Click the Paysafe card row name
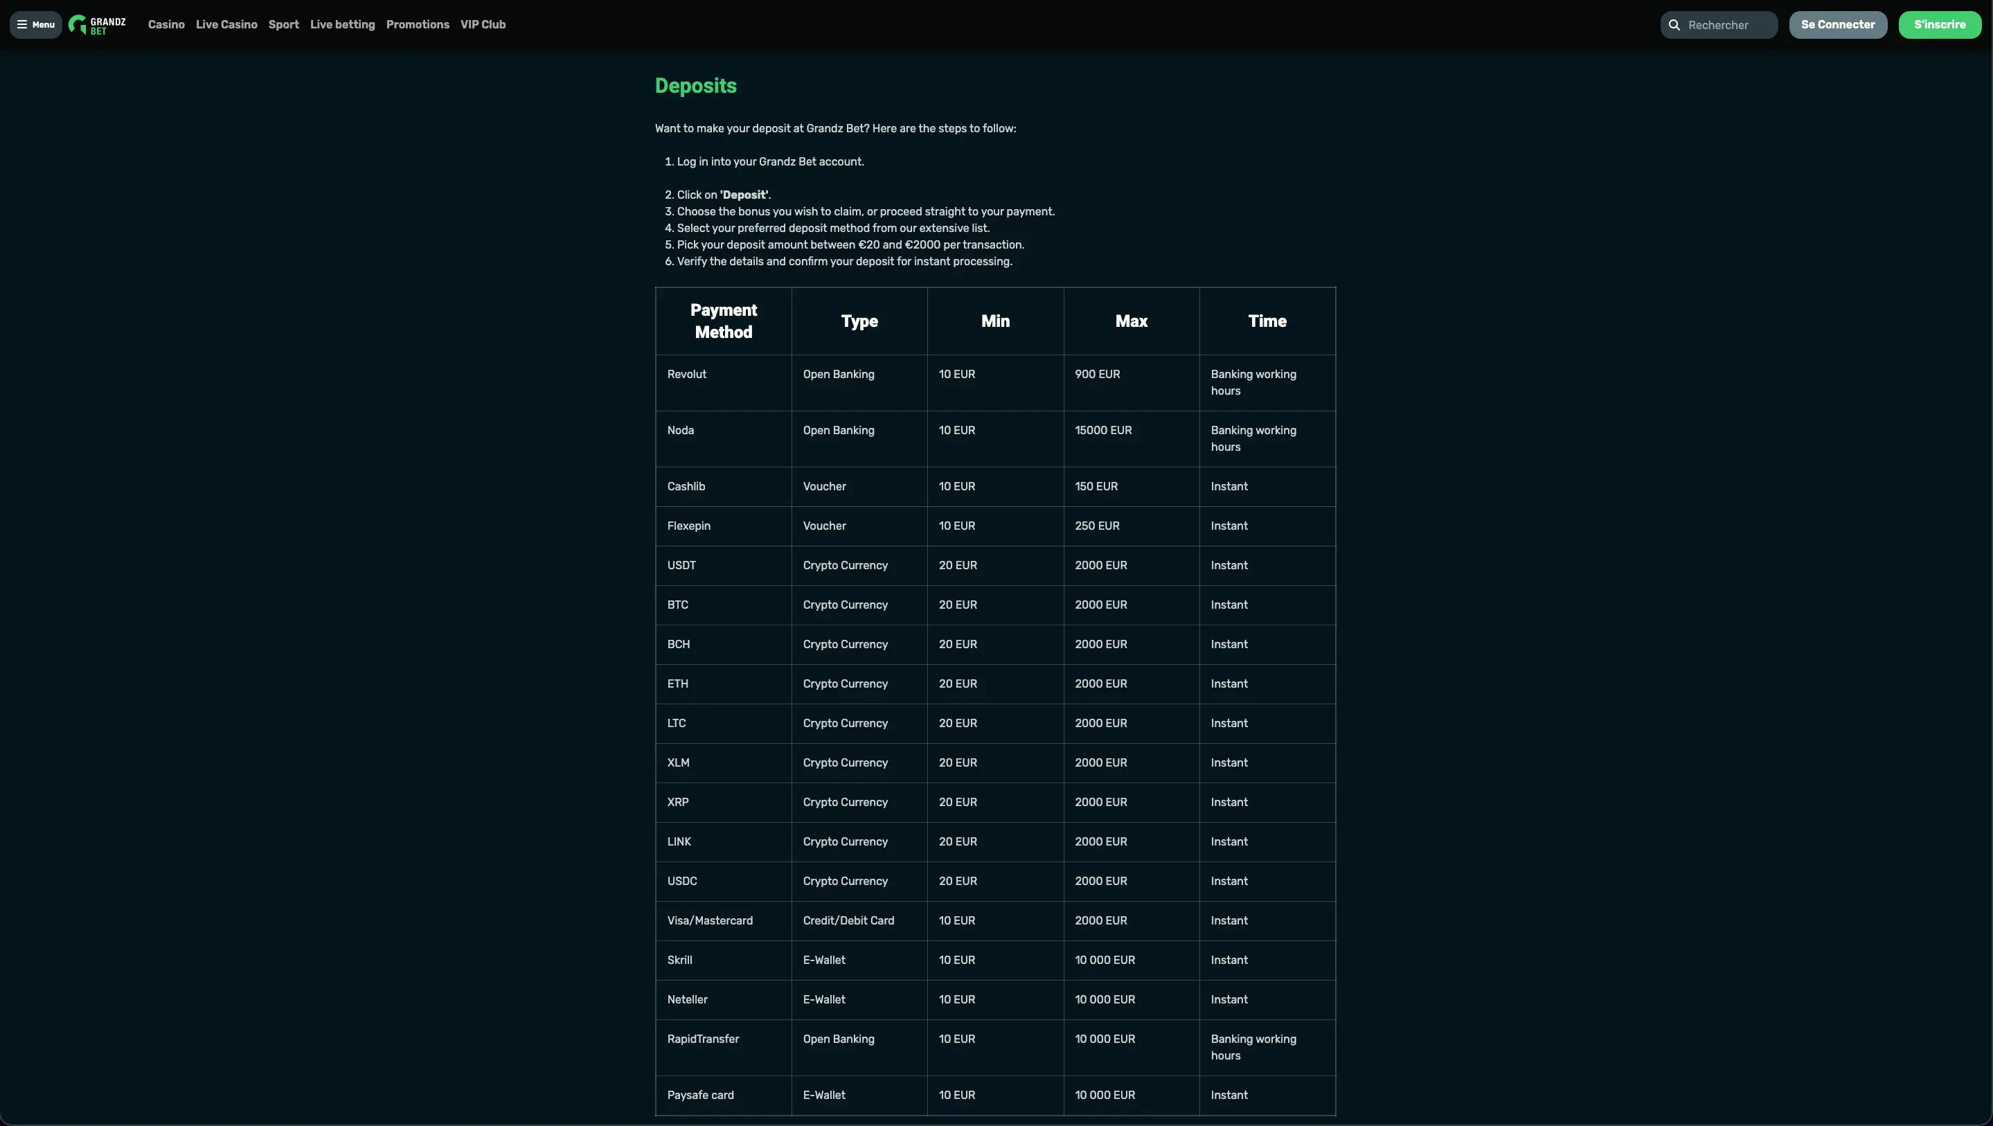The width and height of the screenshot is (1993, 1126). coord(701,1095)
